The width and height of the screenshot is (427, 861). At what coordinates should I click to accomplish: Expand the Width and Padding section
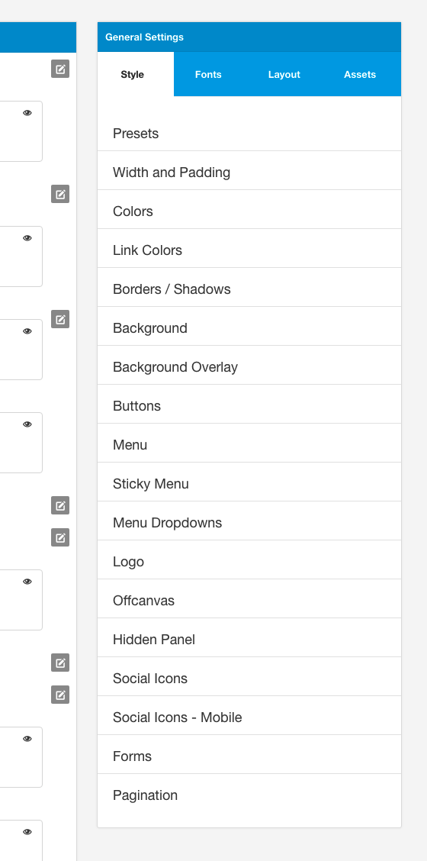point(249,173)
